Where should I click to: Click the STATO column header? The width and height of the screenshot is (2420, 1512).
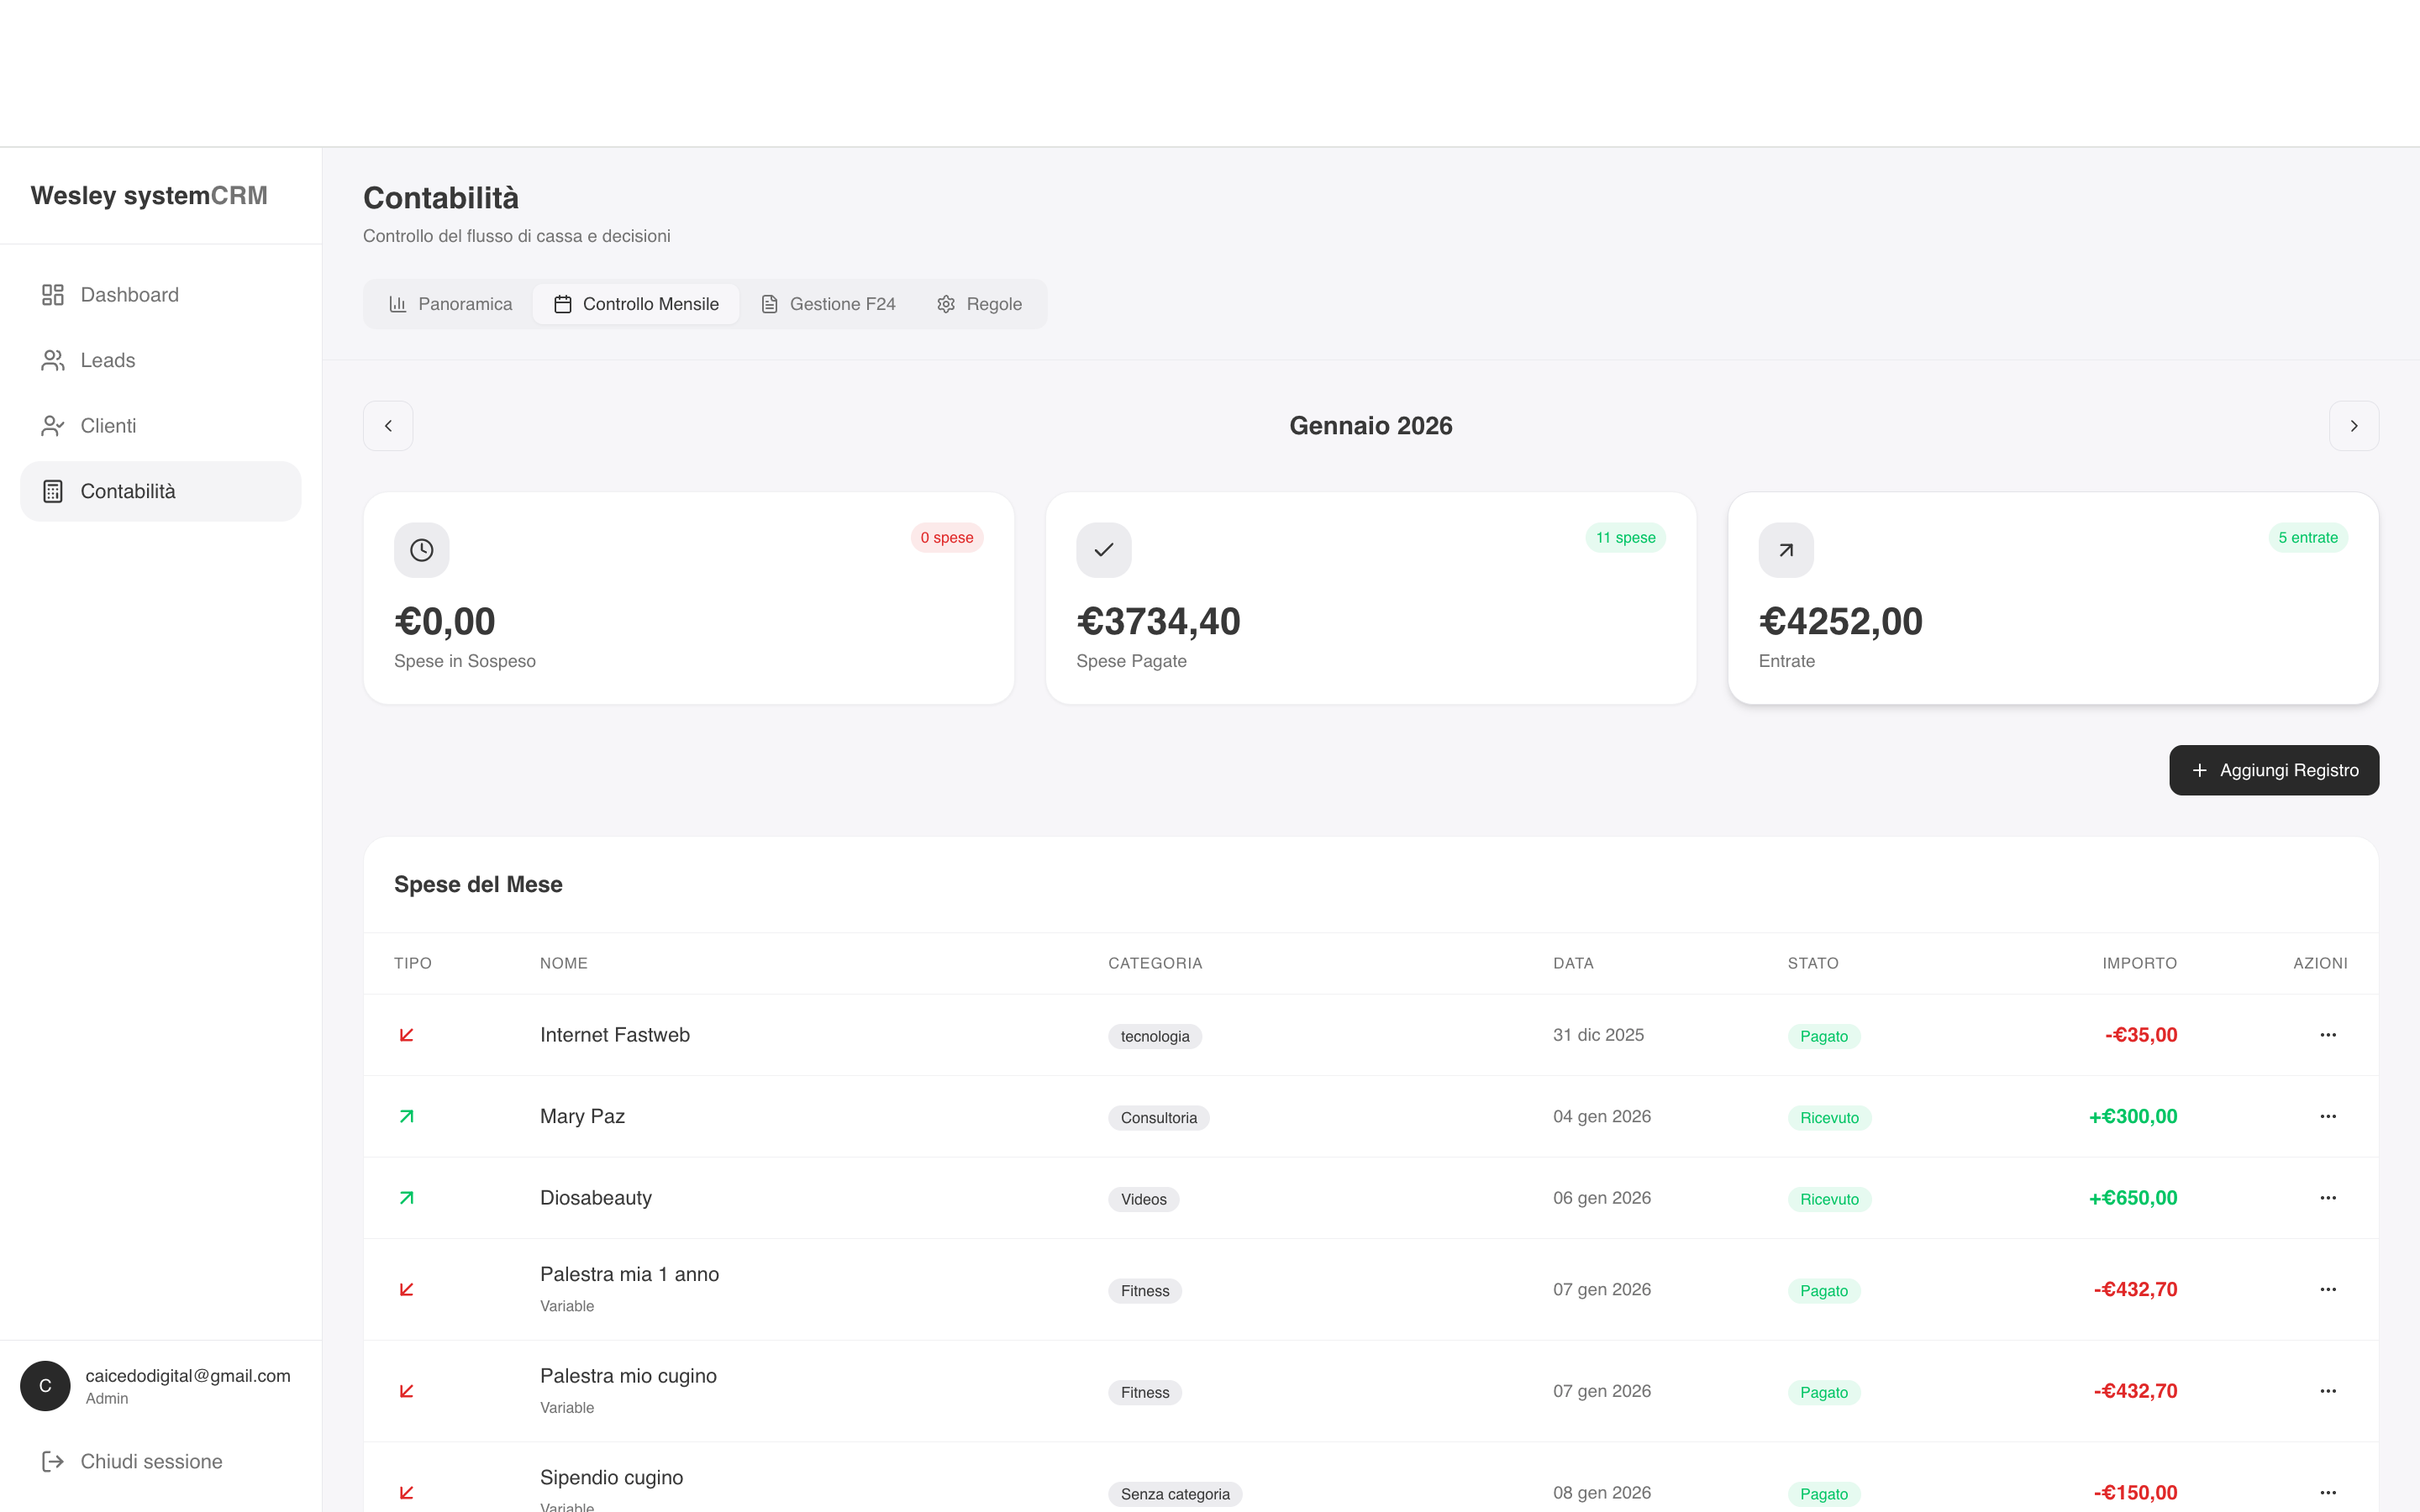pos(1813,963)
